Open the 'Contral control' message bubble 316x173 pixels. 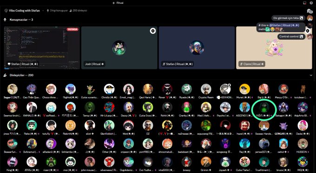pyautogui.click(x=291, y=36)
